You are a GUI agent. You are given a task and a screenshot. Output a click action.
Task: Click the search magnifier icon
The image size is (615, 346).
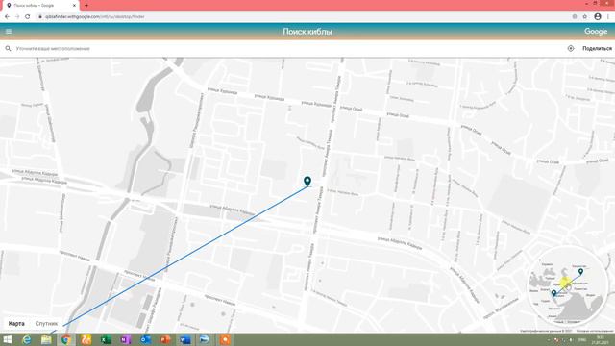point(8,49)
